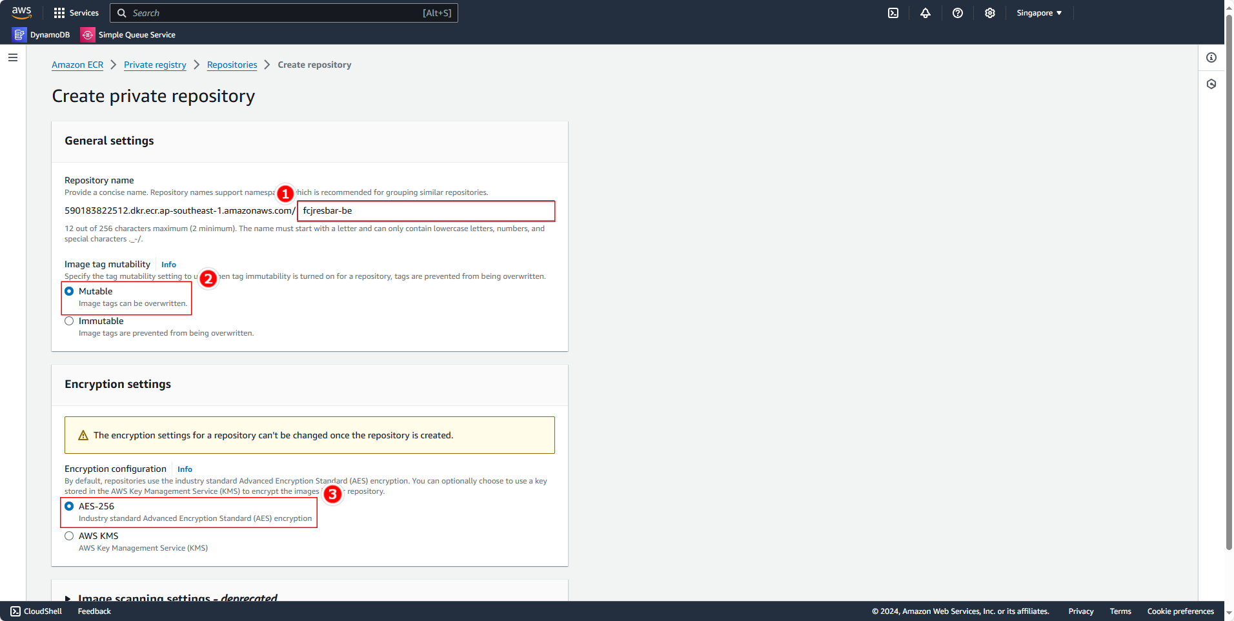
Task: Click the page vertical scrollbar
Action: [1229, 281]
